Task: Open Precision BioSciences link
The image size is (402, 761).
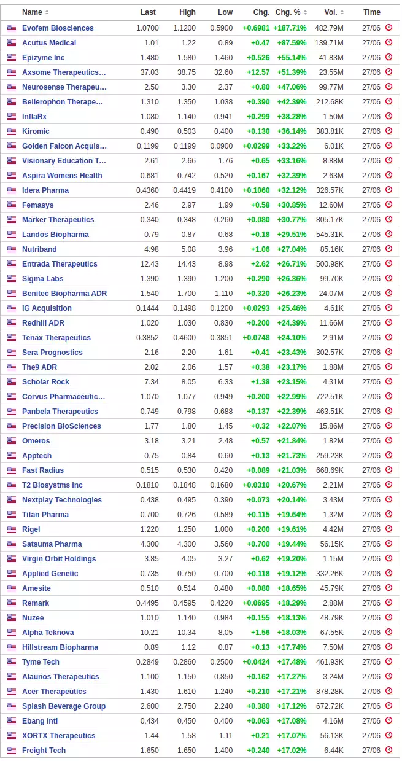Action: [x=61, y=426]
